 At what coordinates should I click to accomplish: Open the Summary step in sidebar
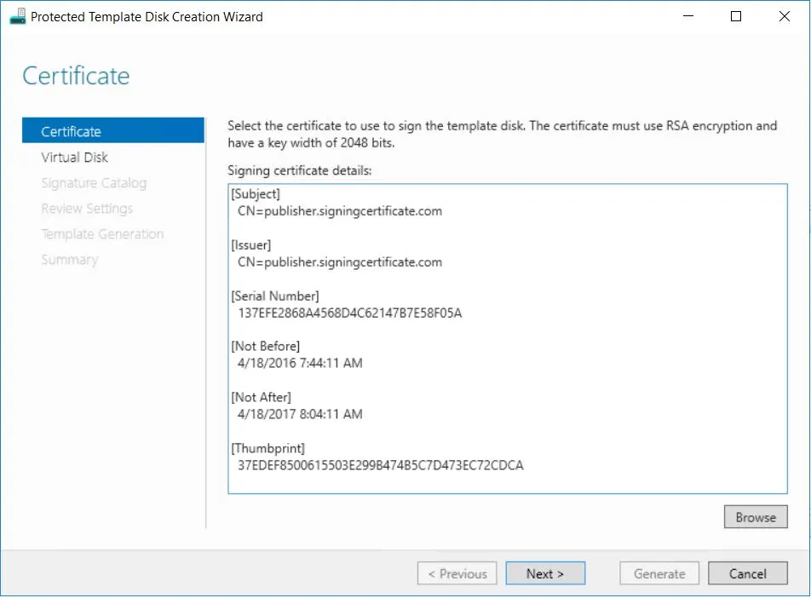[69, 259]
